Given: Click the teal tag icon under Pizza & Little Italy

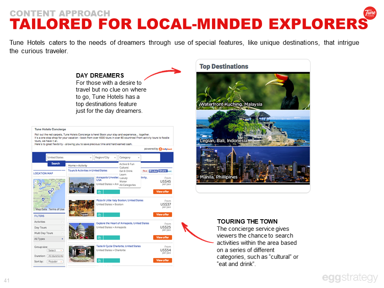Looking at the screenshot, I should pyautogui.click(x=100, y=215).
